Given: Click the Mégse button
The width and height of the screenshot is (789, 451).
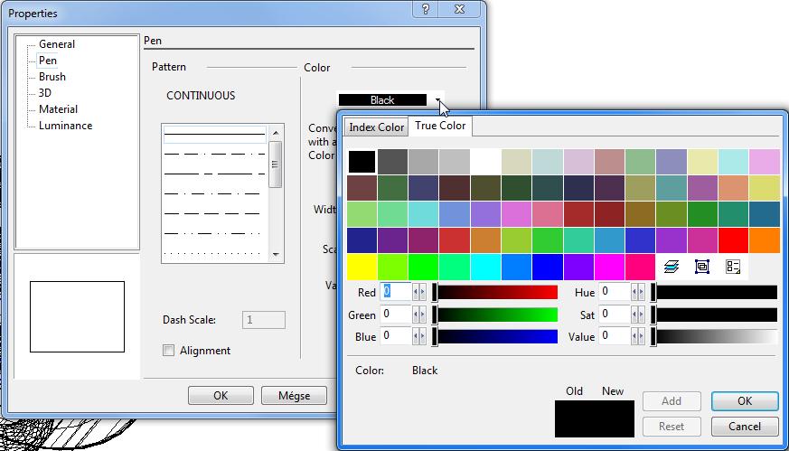Looking at the screenshot, I should (294, 396).
